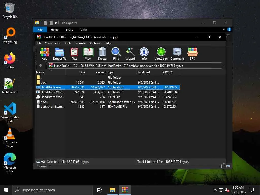260x195 pixels.
Task: Select the Firefox desktop shortcut
Action: click(x=10, y=60)
